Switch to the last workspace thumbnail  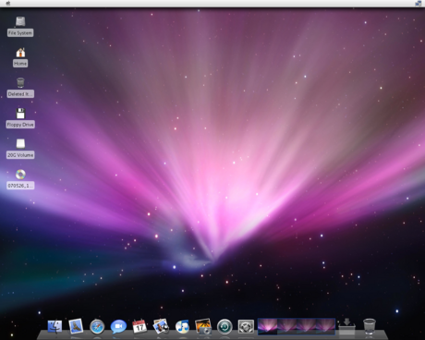325,326
